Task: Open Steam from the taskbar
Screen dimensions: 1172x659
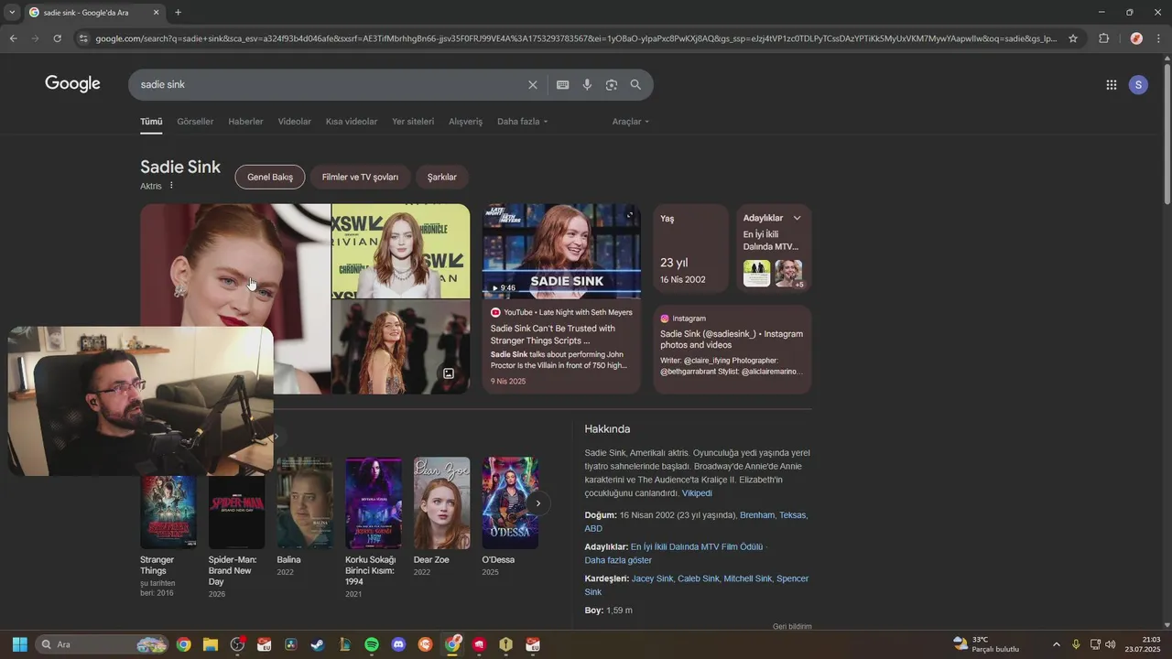Action: coord(318,644)
